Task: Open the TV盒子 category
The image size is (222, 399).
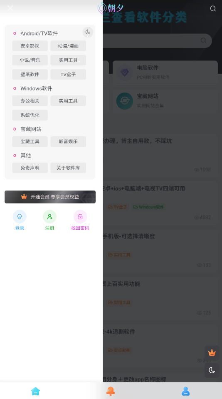Action: [x=68, y=74]
